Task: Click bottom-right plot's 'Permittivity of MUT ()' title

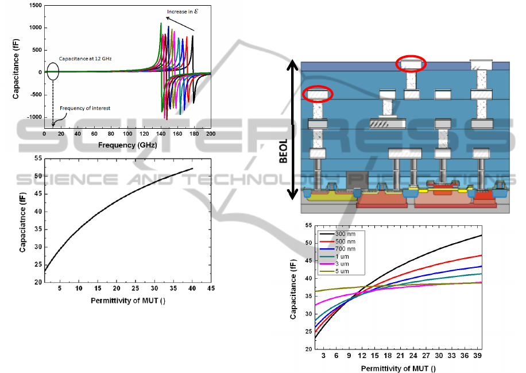Action: pyautogui.click(x=397, y=368)
